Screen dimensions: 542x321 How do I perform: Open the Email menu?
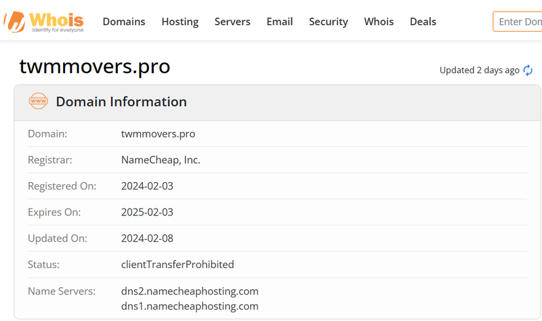[280, 22]
